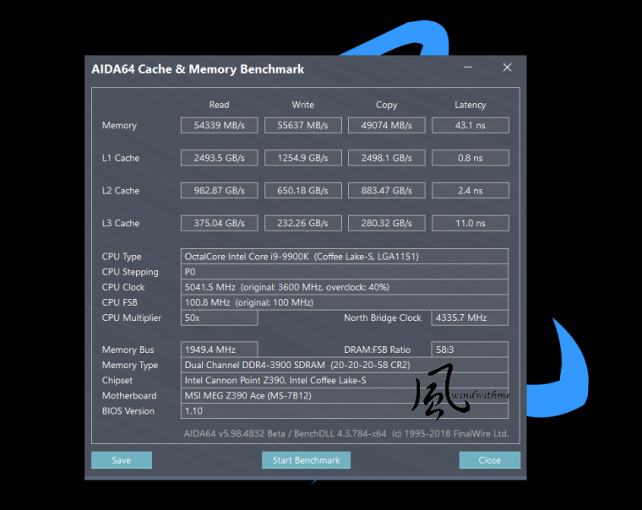This screenshot has height=510, width=642.
Task: Click L2 Cache Write 650.18 GB/s
Action: coord(303,191)
